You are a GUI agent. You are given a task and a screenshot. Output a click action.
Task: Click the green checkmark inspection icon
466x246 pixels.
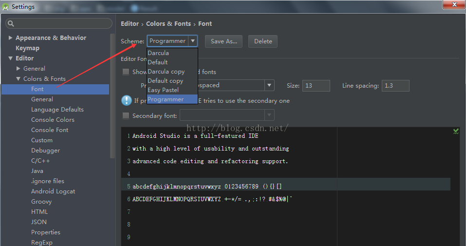pos(456,131)
